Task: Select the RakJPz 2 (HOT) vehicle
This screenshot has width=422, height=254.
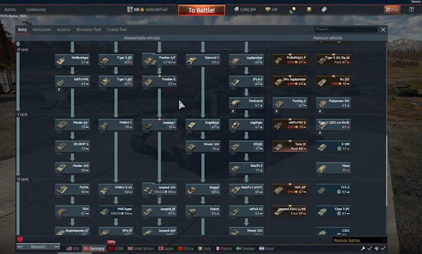Action: [x=246, y=189]
